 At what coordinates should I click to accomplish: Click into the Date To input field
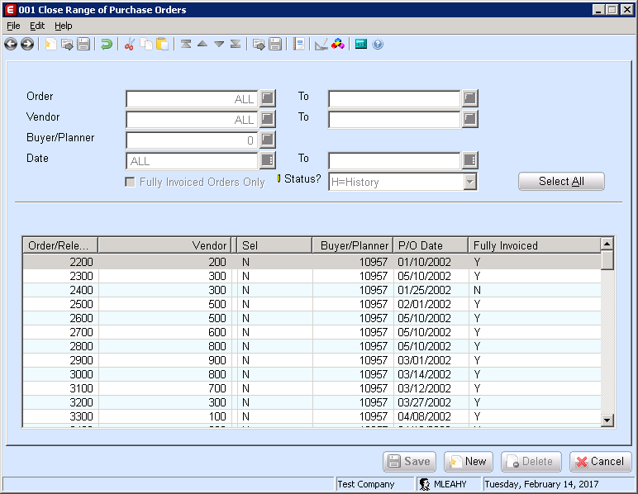click(x=394, y=161)
